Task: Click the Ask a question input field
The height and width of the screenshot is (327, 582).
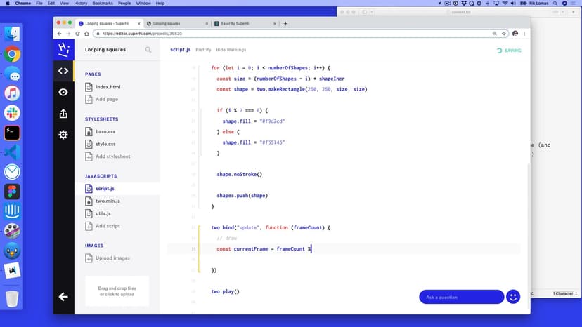Action: pos(460,297)
